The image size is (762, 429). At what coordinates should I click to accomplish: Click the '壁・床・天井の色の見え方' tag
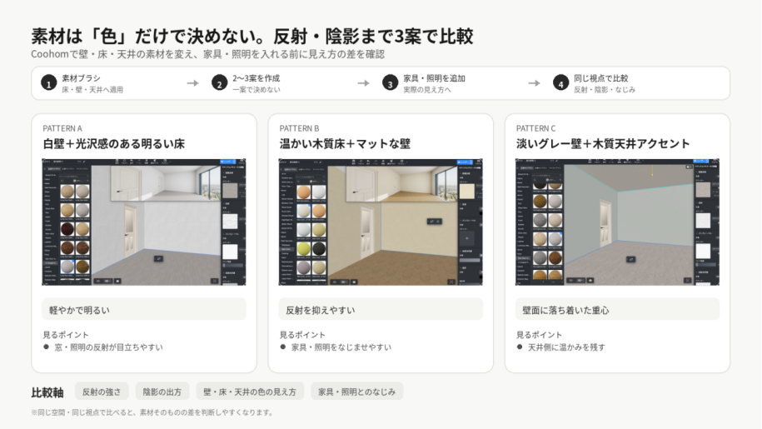(250, 392)
